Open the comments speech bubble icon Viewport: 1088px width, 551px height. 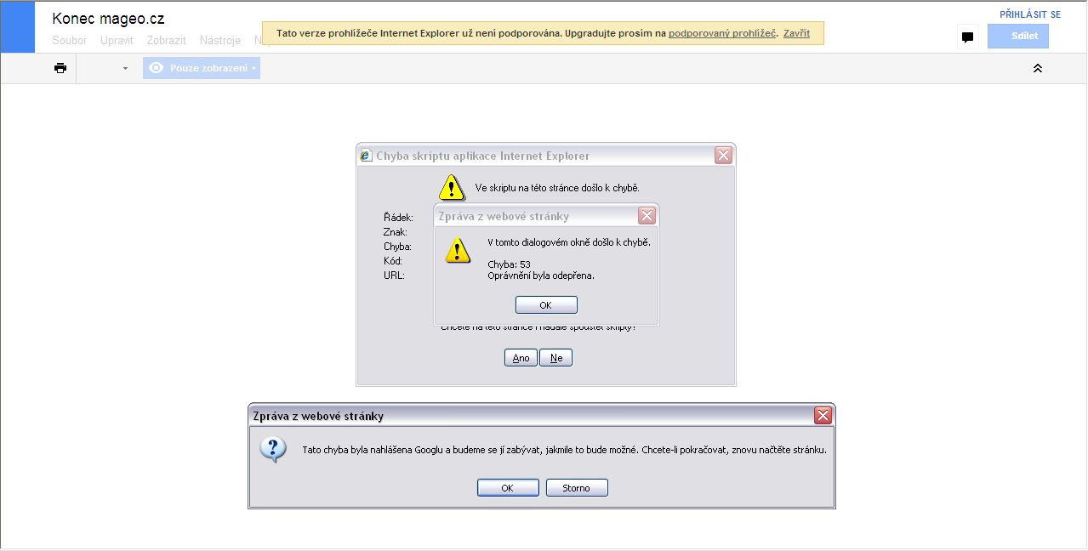pyautogui.click(x=967, y=37)
